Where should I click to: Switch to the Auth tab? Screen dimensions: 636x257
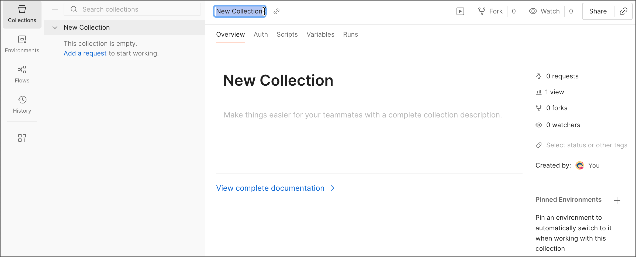click(260, 34)
